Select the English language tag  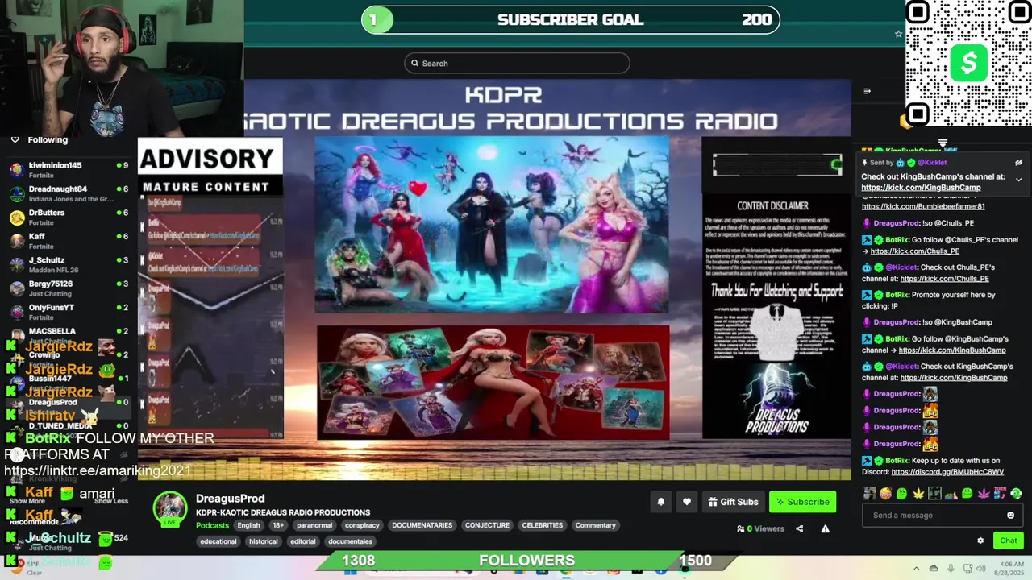pyautogui.click(x=248, y=525)
